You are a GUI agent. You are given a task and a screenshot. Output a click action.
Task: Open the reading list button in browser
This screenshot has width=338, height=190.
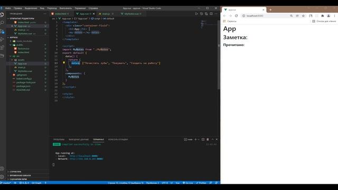tap(324, 21)
